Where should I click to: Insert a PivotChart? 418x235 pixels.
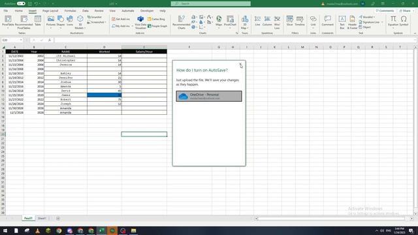(230, 22)
